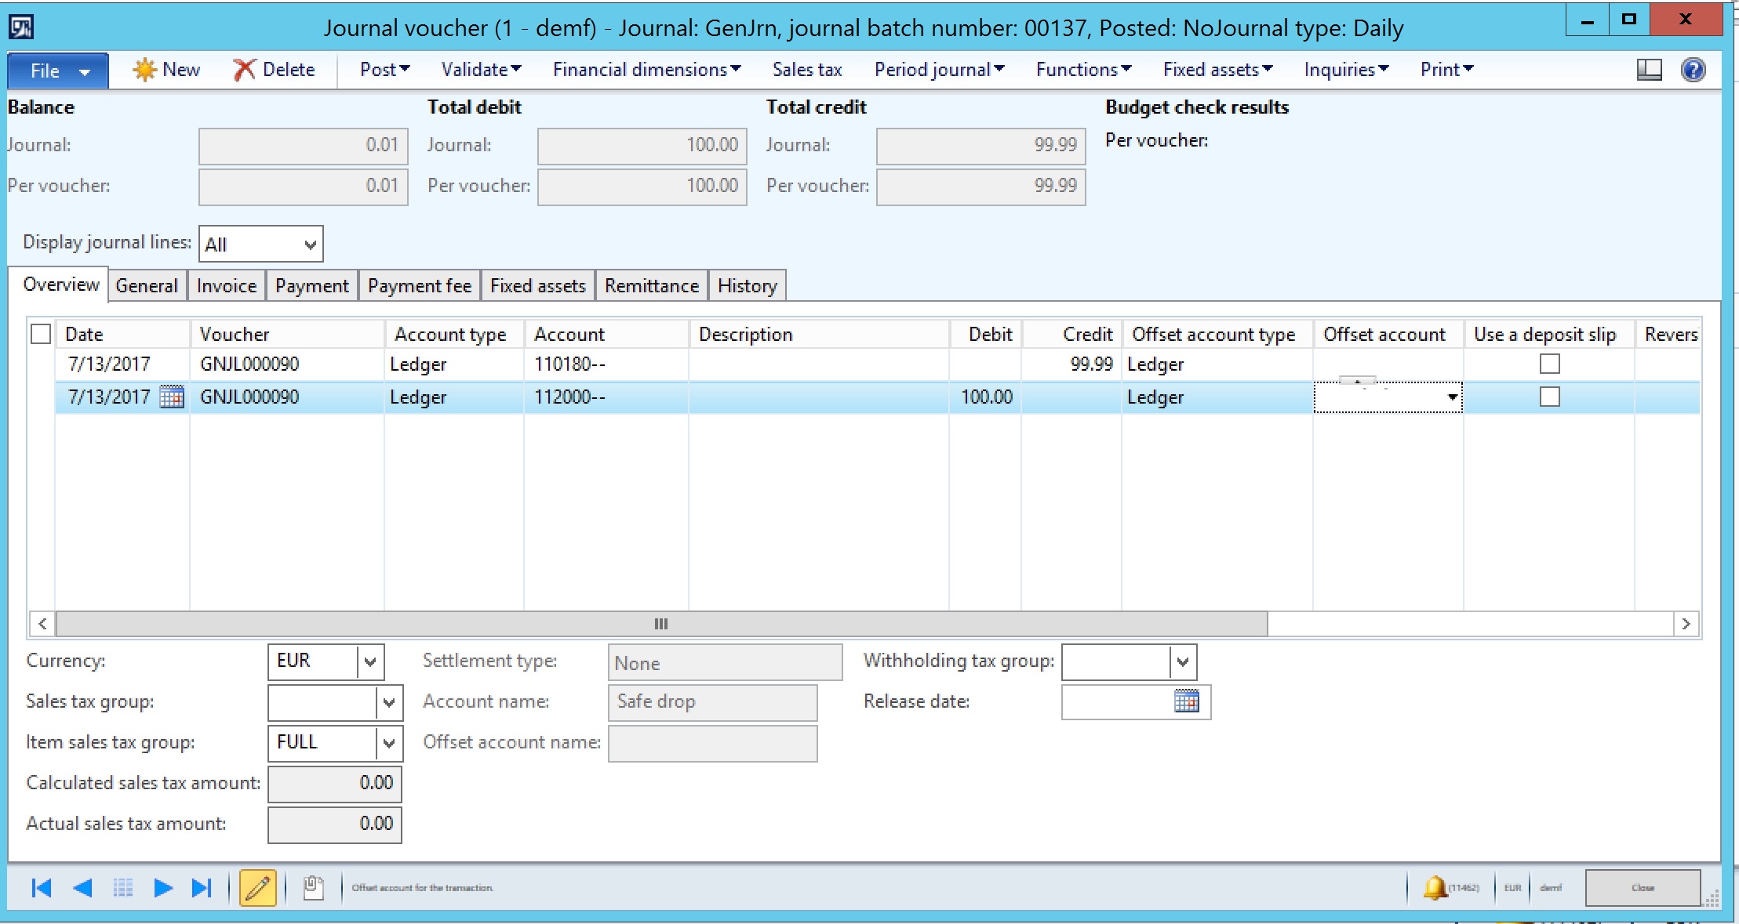Expand the Item sales tax group dropdown

[388, 743]
